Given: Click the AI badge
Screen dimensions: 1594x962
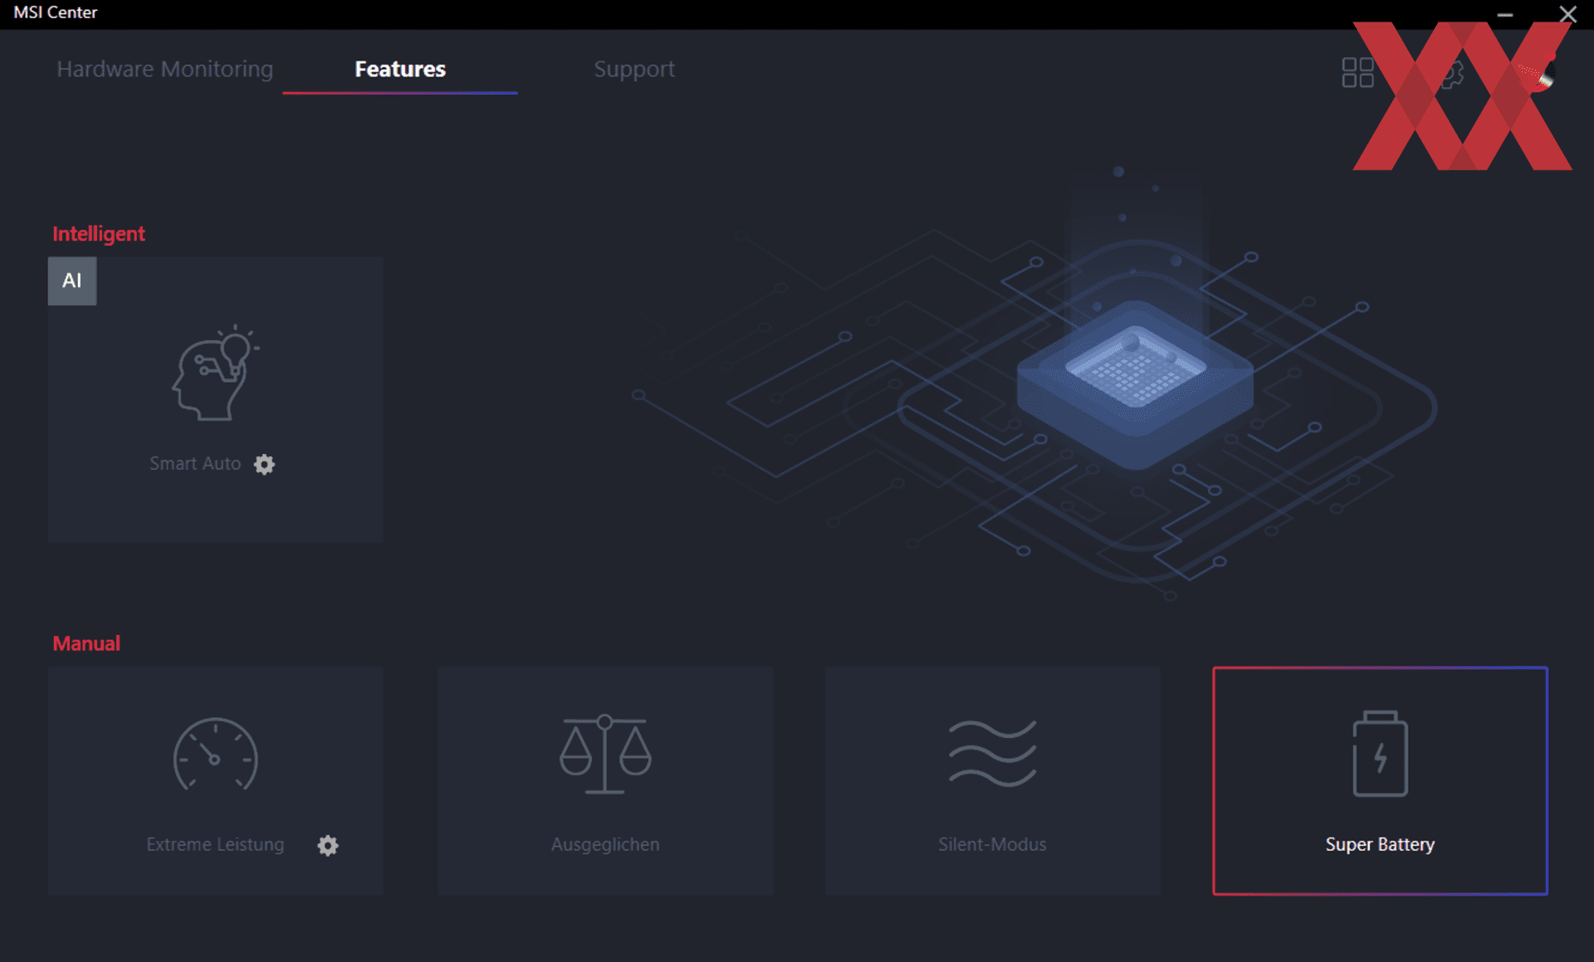Looking at the screenshot, I should 72,281.
